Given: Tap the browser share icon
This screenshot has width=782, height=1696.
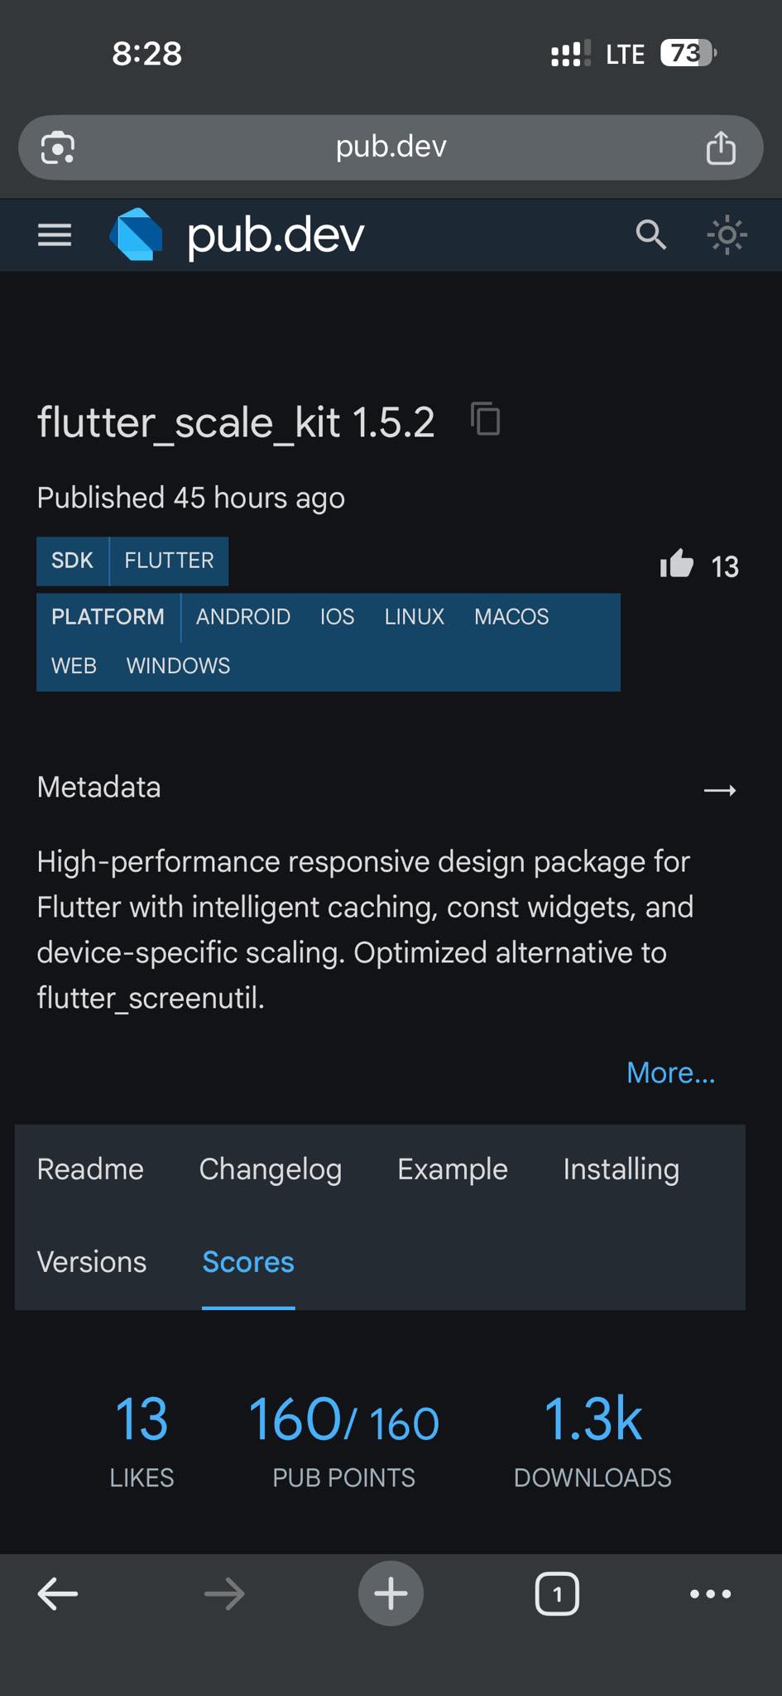Looking at the screenshot, I should [x=720, y=148].
